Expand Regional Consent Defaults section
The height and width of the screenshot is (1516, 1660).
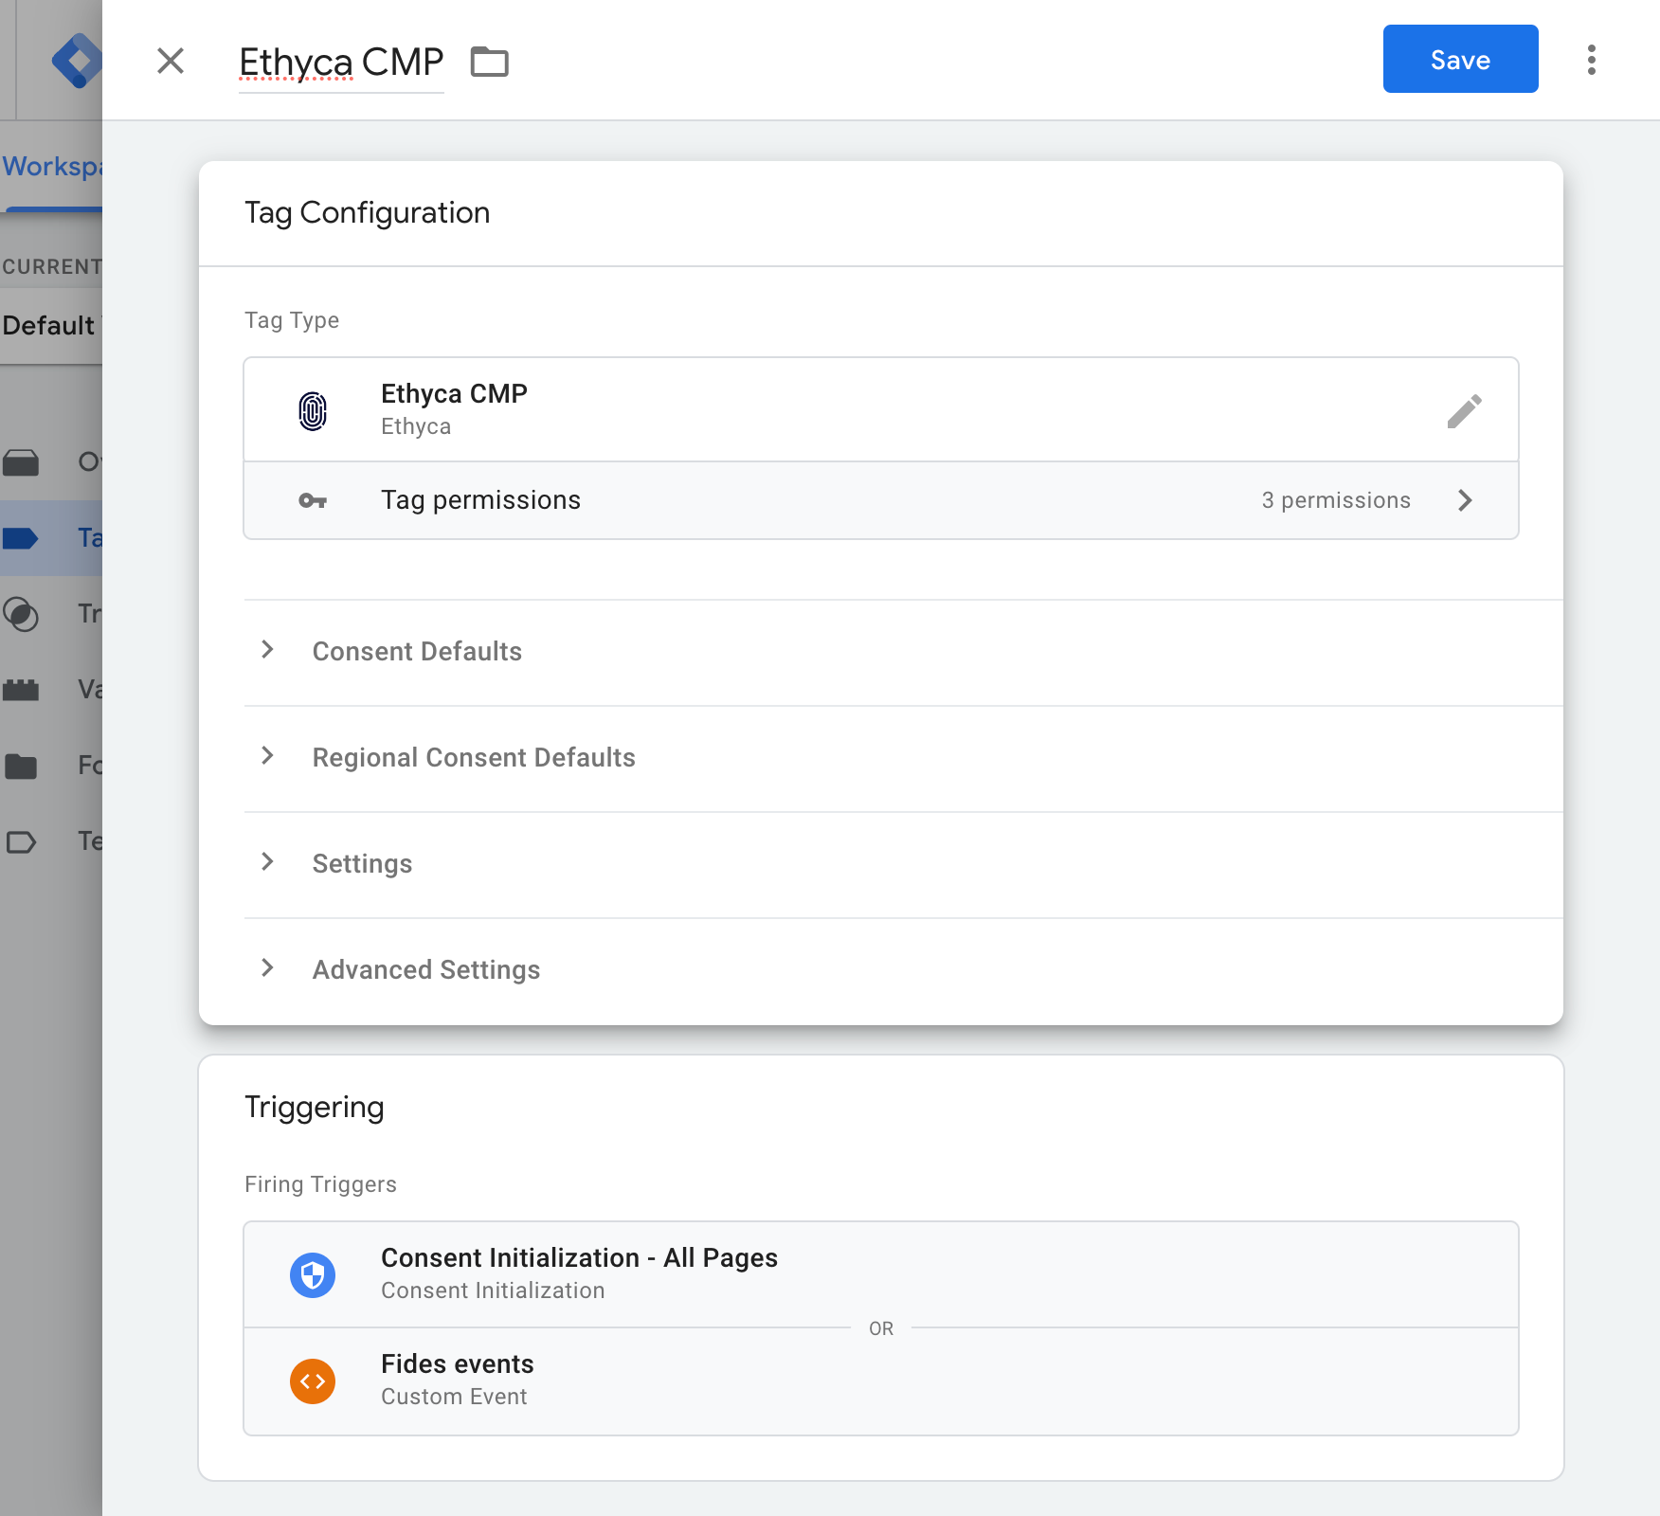click(x=267, y=756)
